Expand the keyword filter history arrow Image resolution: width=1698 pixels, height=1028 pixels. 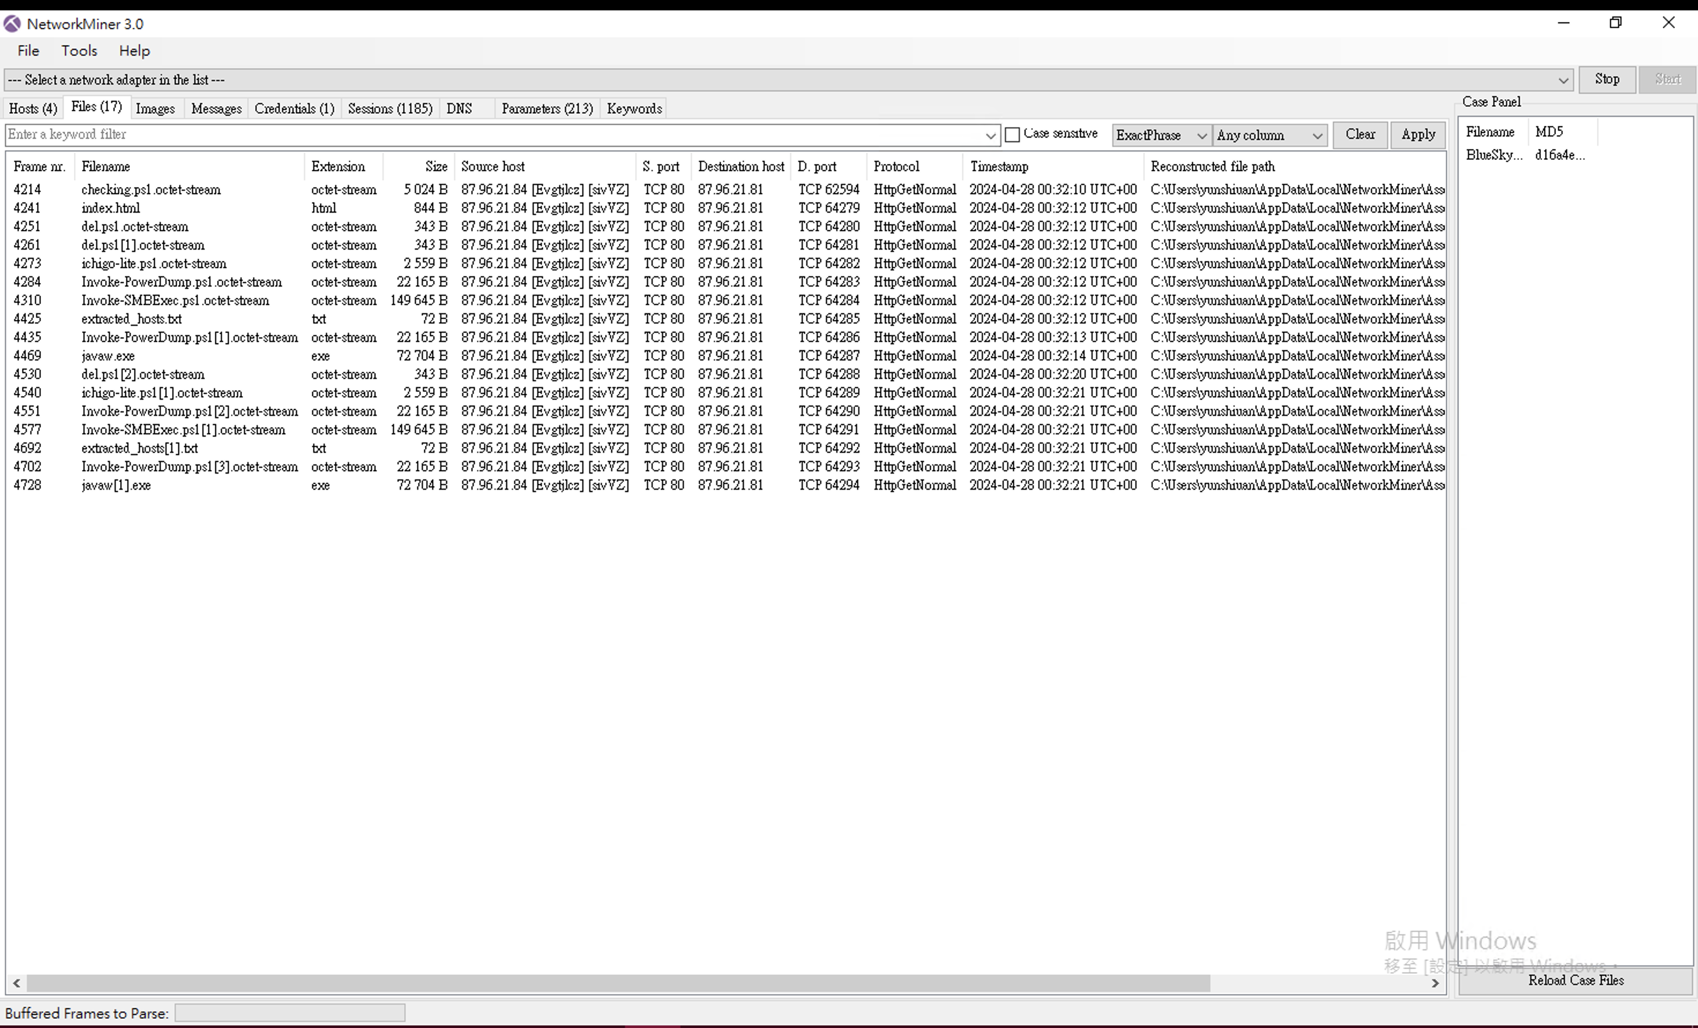[x=991, y=135]
